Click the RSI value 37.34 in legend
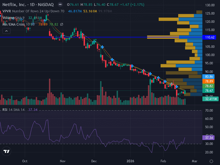The width and height of the screenshot is (220, 165). tap(33, 109)
